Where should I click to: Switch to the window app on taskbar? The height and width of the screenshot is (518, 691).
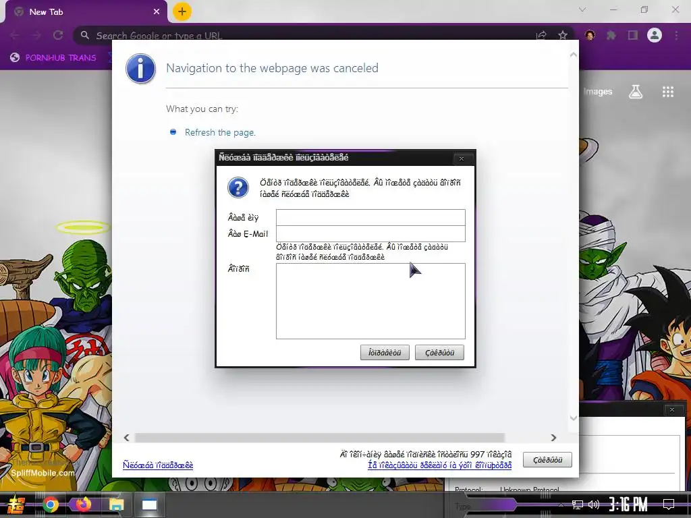(149, 505)
